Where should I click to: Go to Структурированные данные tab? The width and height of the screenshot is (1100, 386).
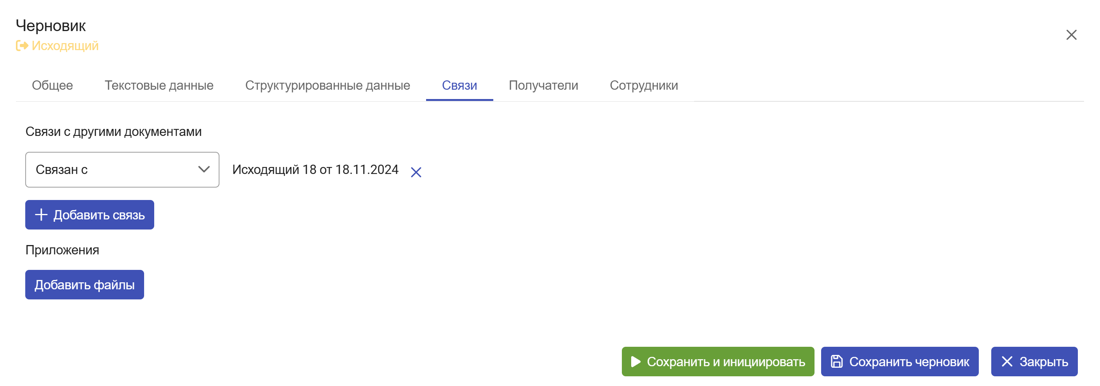[x=327, y=85]
